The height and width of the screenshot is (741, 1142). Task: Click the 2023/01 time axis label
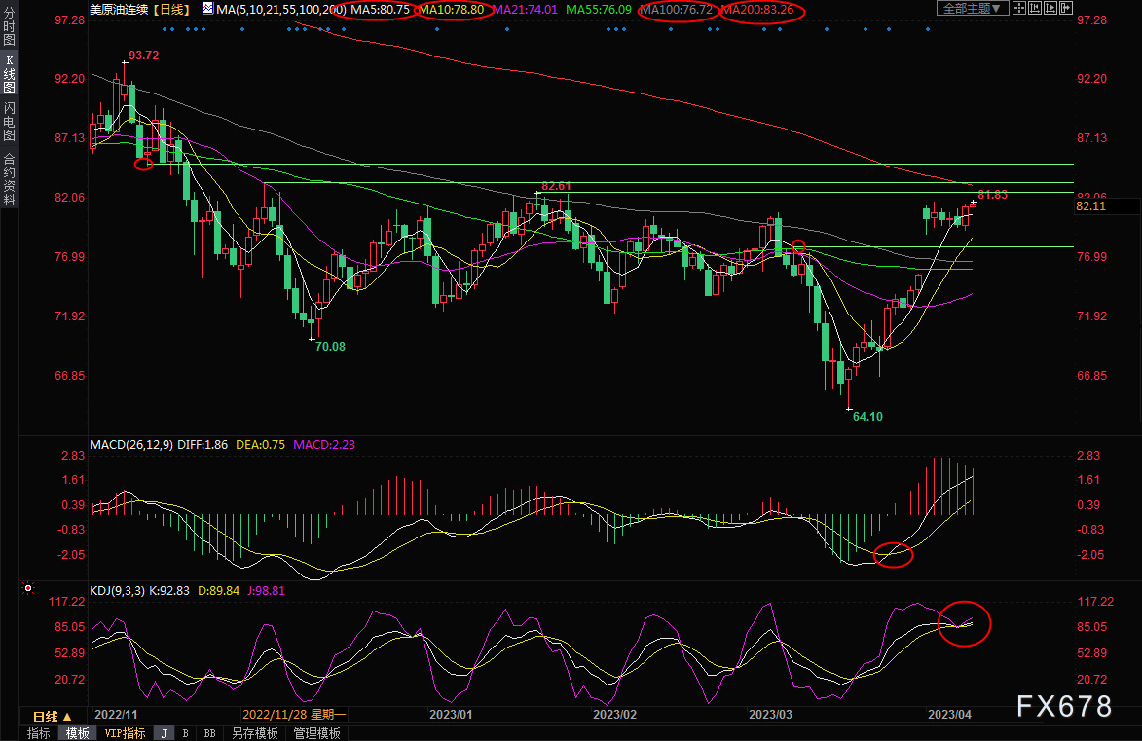(x=451, y=715)
